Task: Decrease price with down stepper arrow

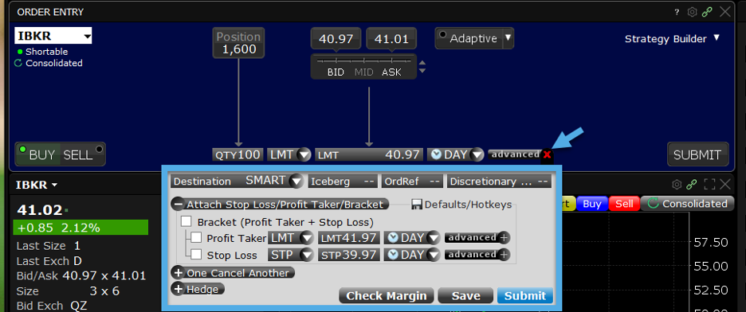Action: point(422,71)
